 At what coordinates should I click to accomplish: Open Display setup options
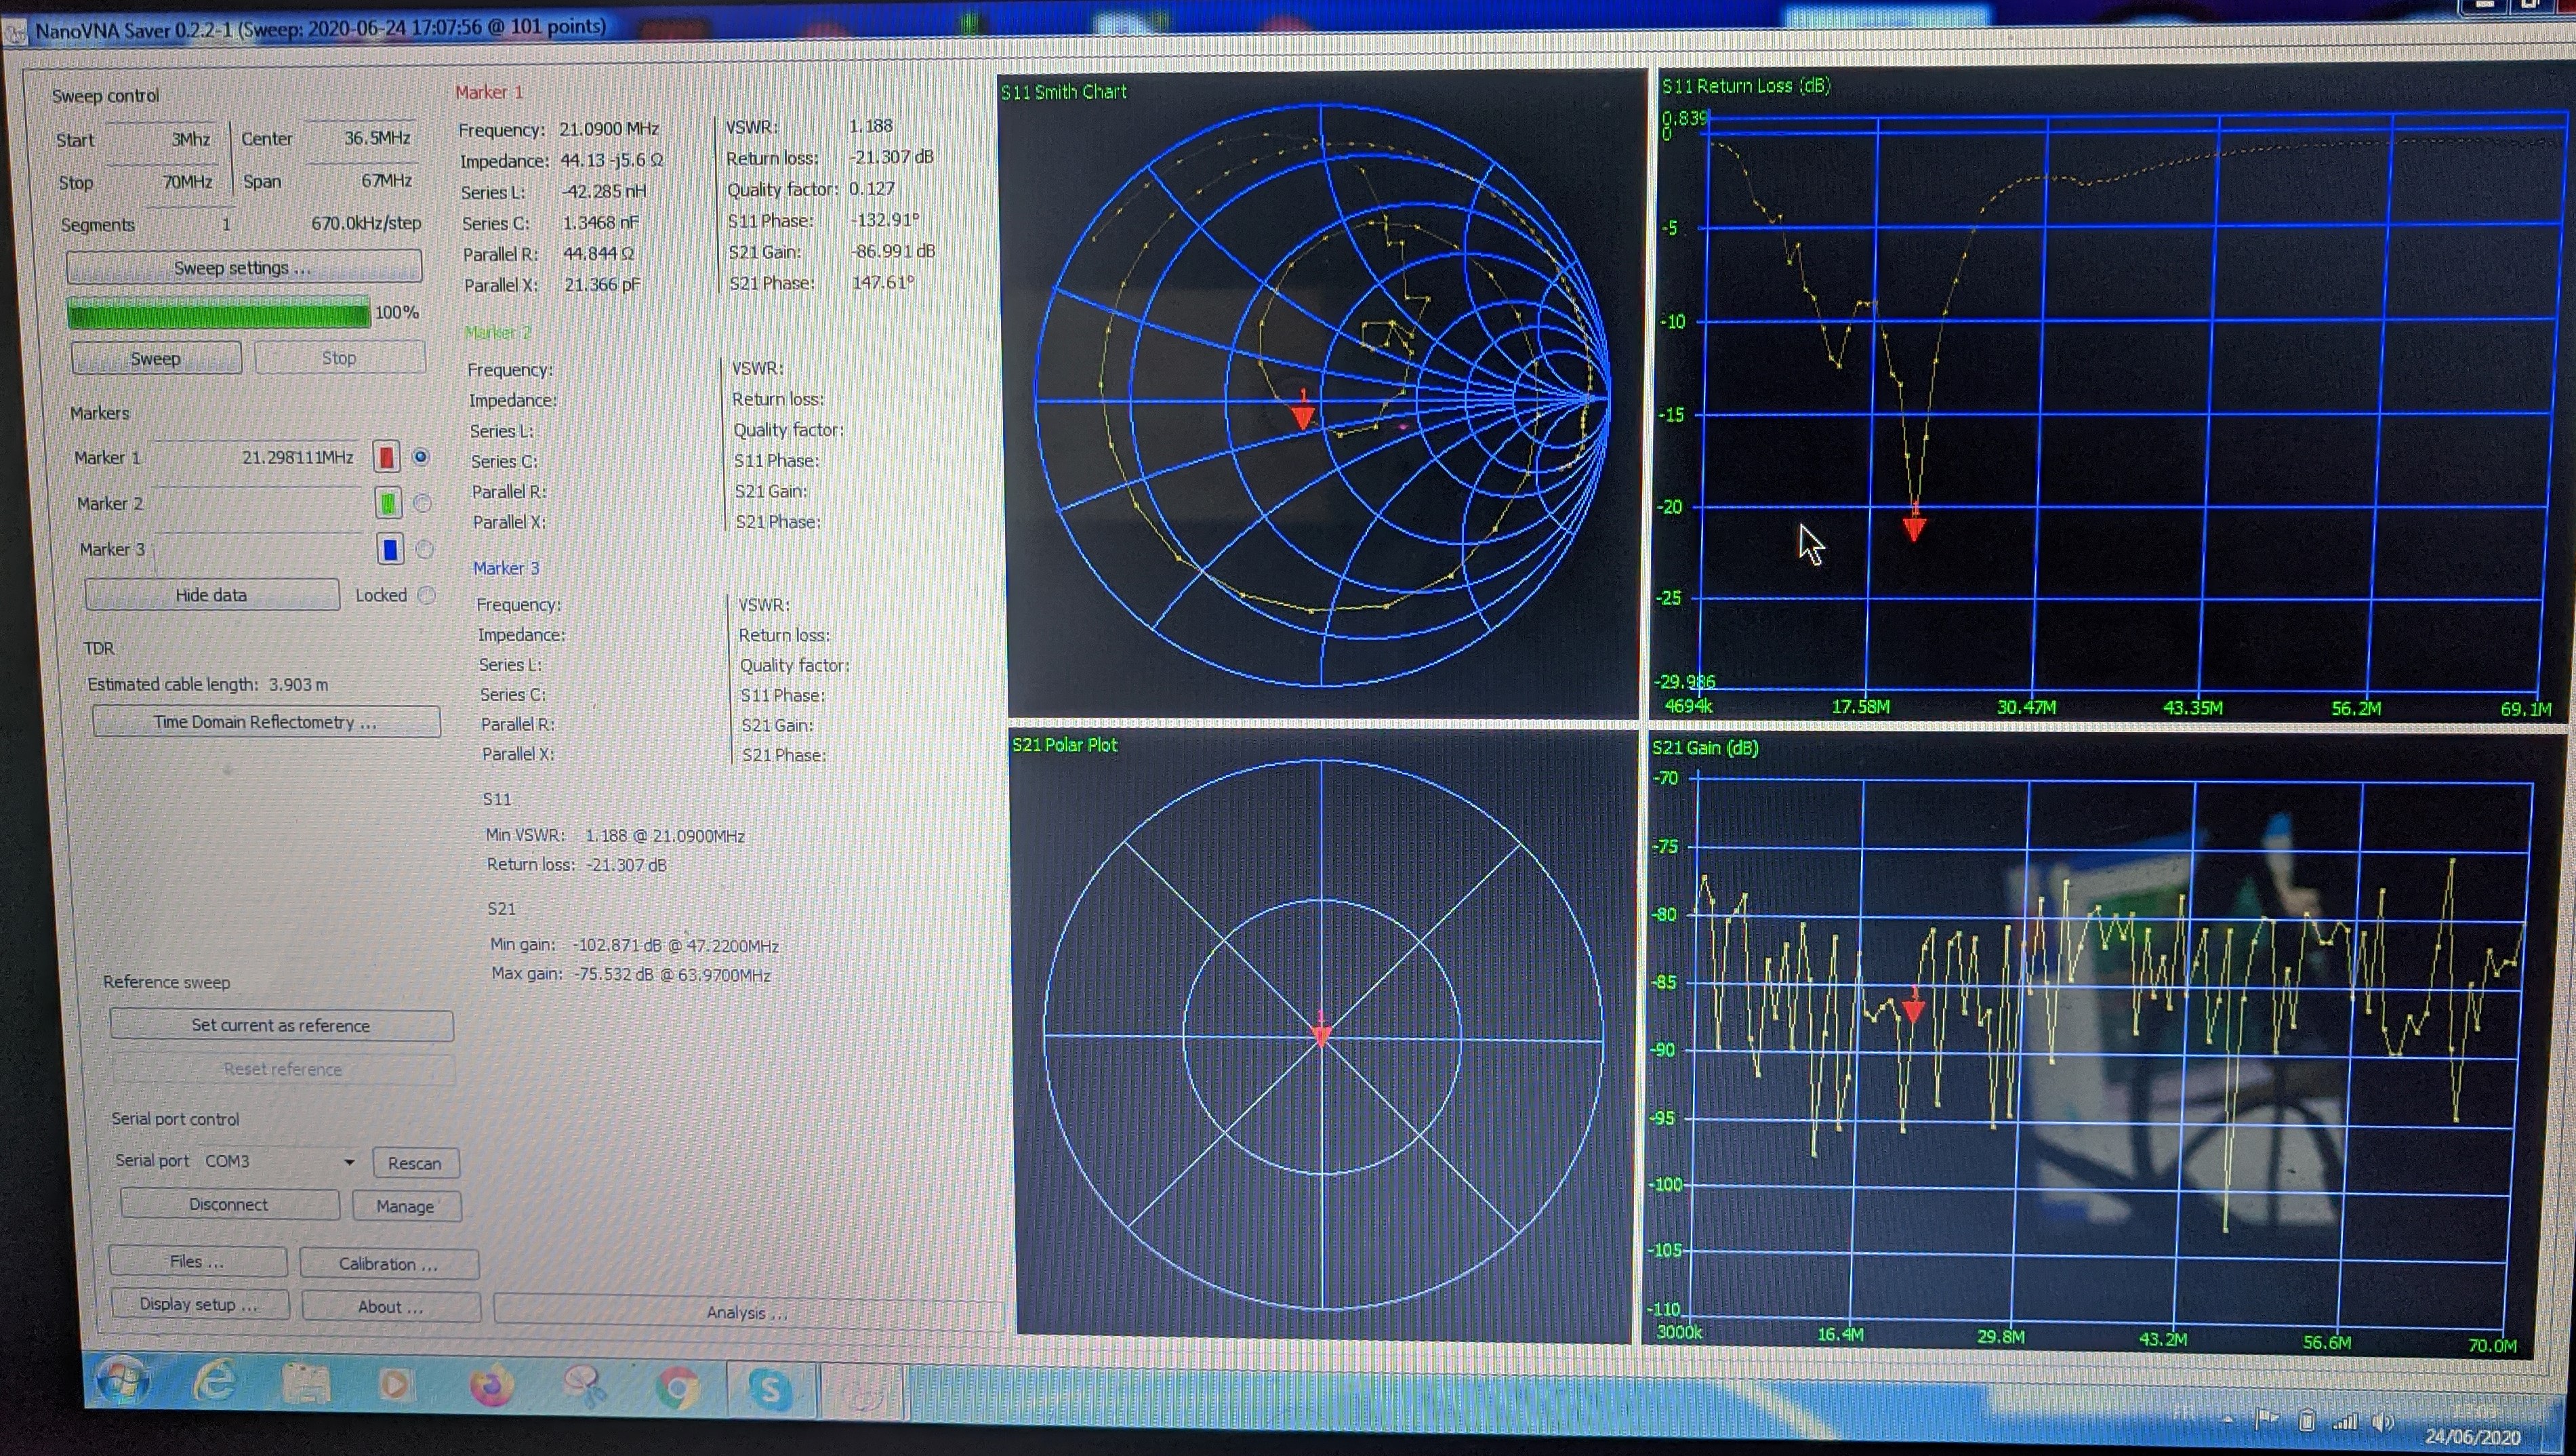tap(199, 1304)
